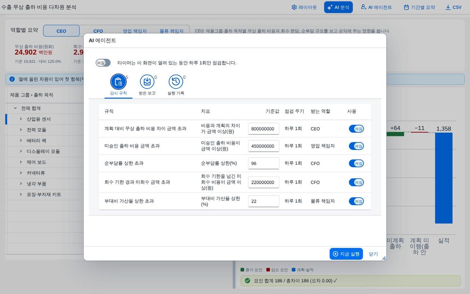Select the 감시 규칙 clipboard icon tab
This screenshot has width=470, height=294.
(118, 82)
